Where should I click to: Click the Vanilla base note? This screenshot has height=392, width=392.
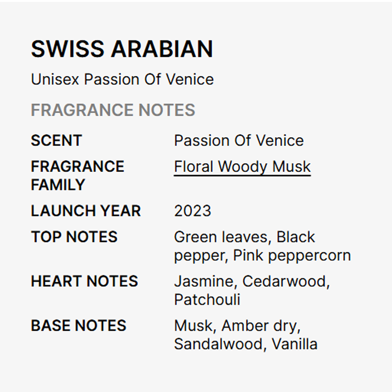point(294,344)
